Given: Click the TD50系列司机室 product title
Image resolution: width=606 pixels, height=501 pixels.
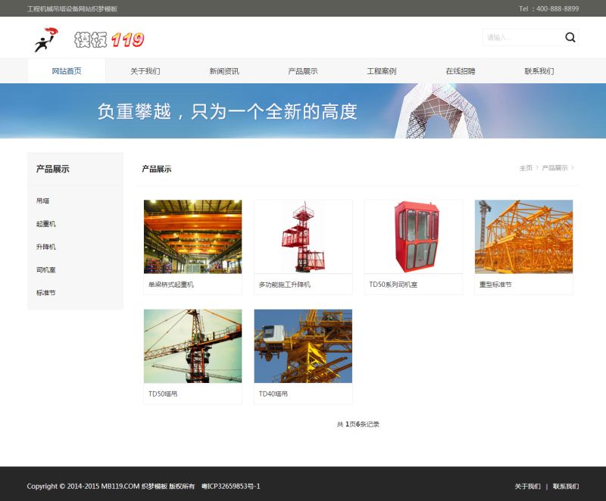Looking at the screenshot, I should point(393,285).
